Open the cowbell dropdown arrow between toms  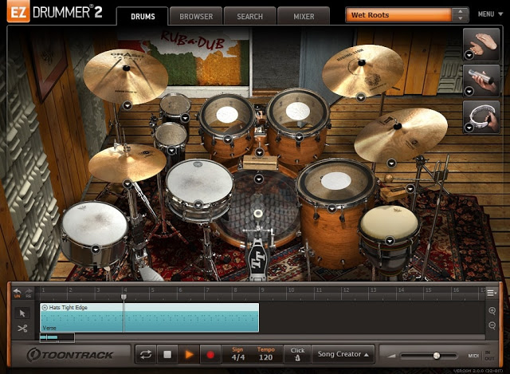point(259,152)
